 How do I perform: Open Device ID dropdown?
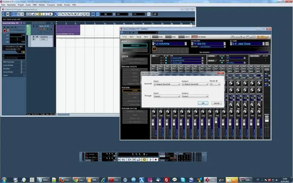[215, 84]
